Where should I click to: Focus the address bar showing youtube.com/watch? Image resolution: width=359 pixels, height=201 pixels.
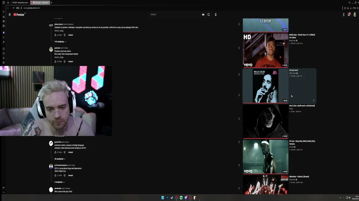tap(32, 8)
